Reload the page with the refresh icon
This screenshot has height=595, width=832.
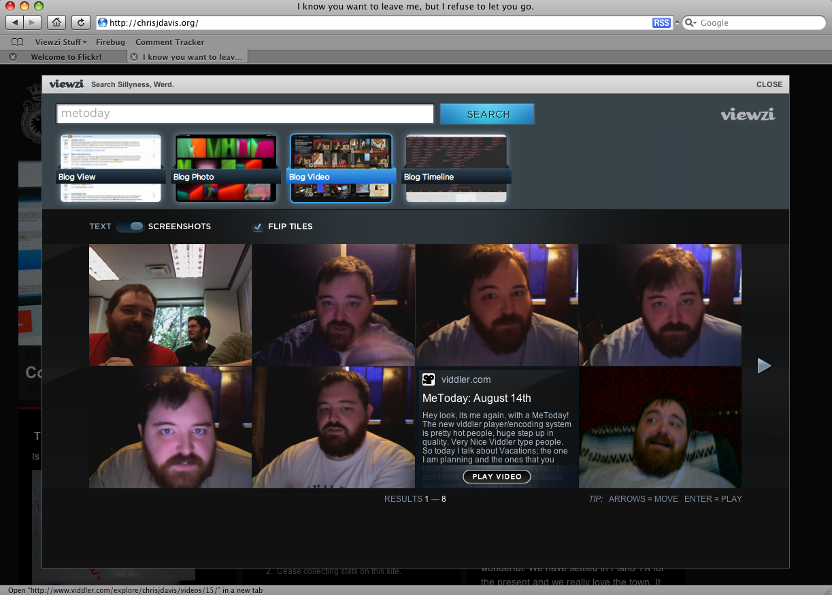[x=80, y=22]
